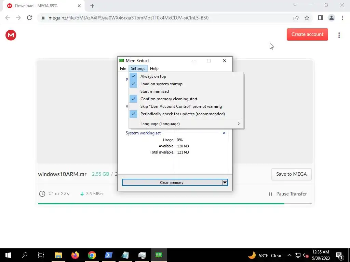Click the Chrome forward arrow
The width and height of the screenshot is (350, 262).
tap(18, 18)
